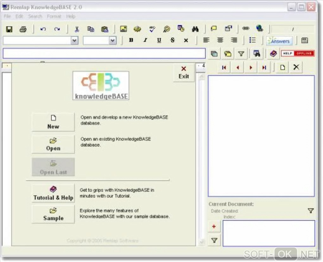This screenshot has height=262, width=323.
Task: Open the globe web icon
Action: [260, 28]
